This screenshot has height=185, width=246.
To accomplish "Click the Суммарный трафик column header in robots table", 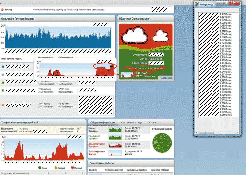I will pyautogui.click(x=136, y=170).
